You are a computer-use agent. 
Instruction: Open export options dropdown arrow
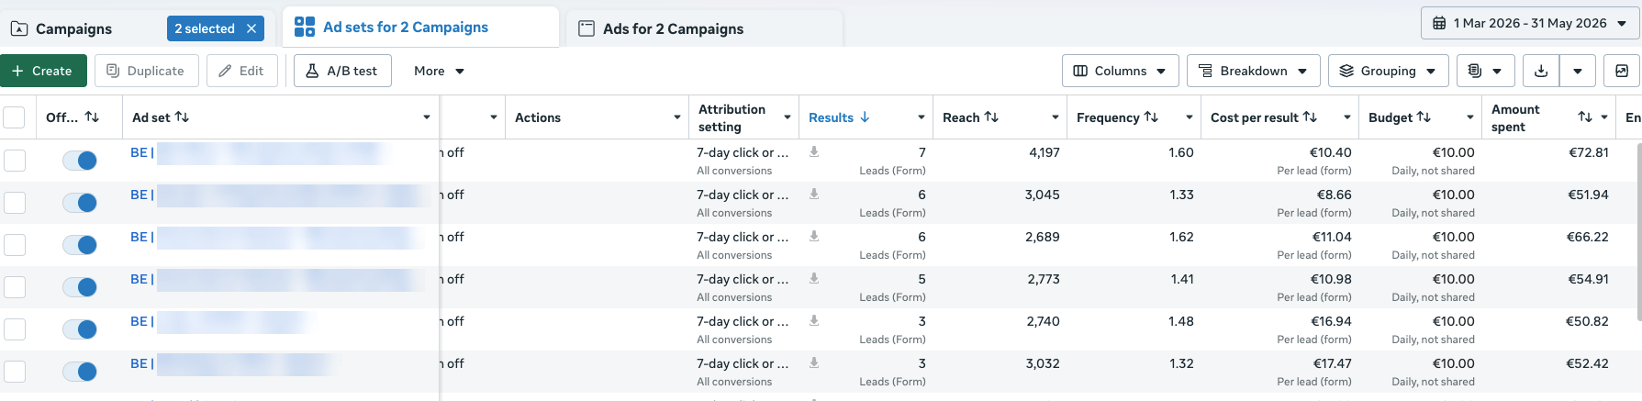click(1577, 71)
